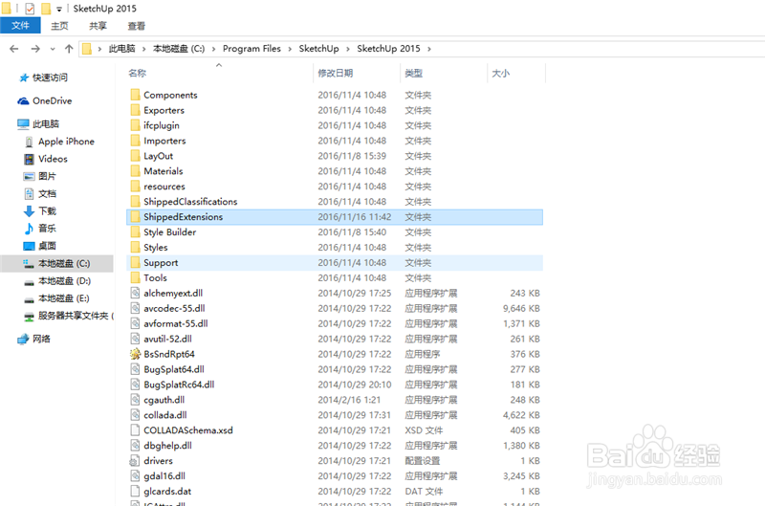The width and height of the screenshot is (765, 506).
Task: Switch to the 共享 ribbon tab
Action: (98, 26)
